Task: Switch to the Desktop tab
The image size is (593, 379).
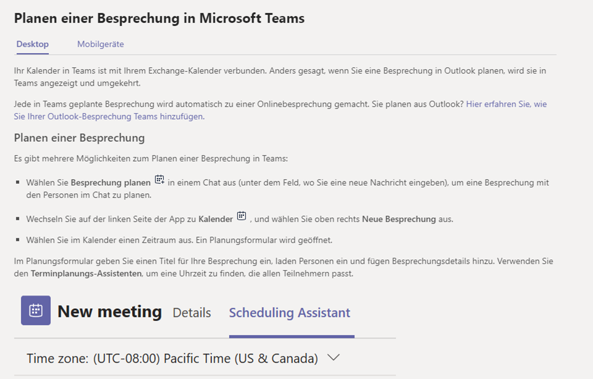Action: (33, 44)
